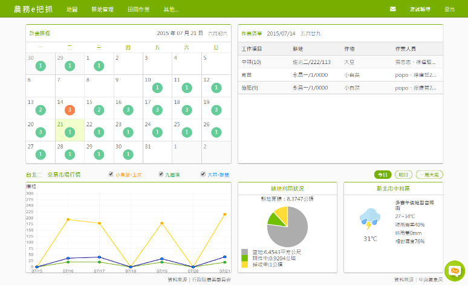Open the mail envelope icon in navbar
This screenshot has height=287, width=468.
393,9
